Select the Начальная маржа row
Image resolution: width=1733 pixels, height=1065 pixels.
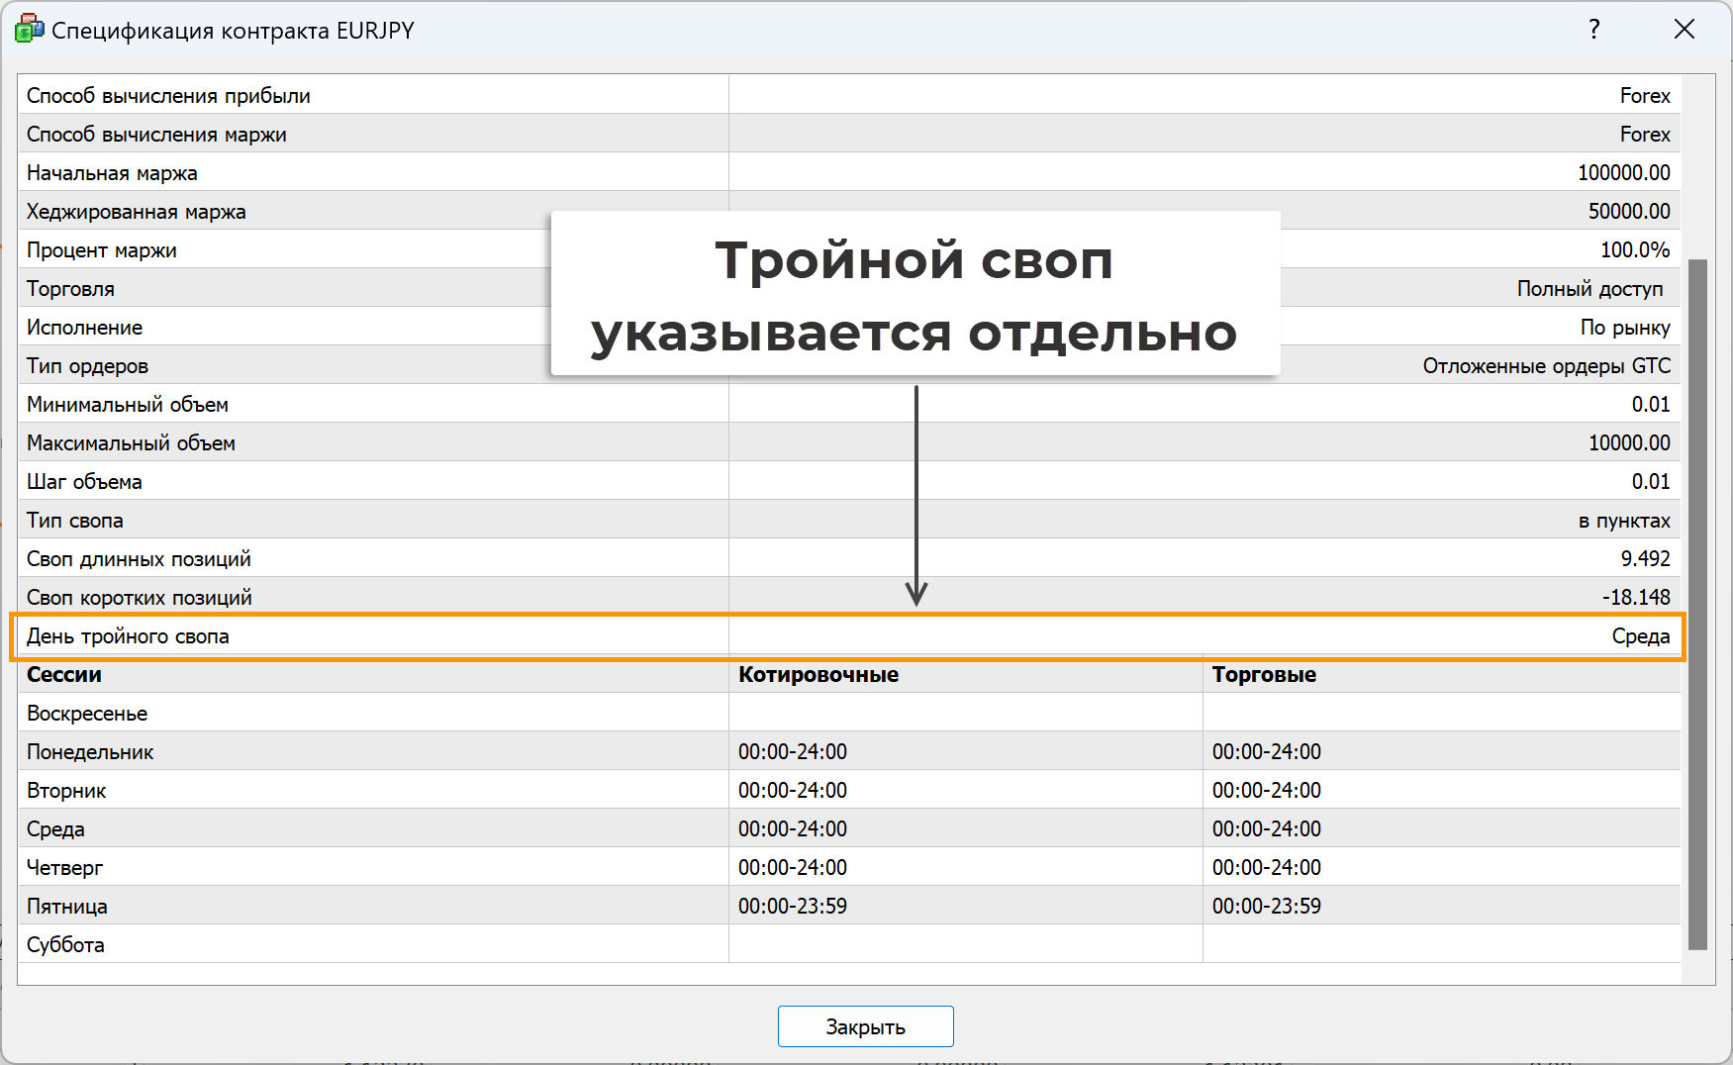pyautogui.click(x=112, y=173)
